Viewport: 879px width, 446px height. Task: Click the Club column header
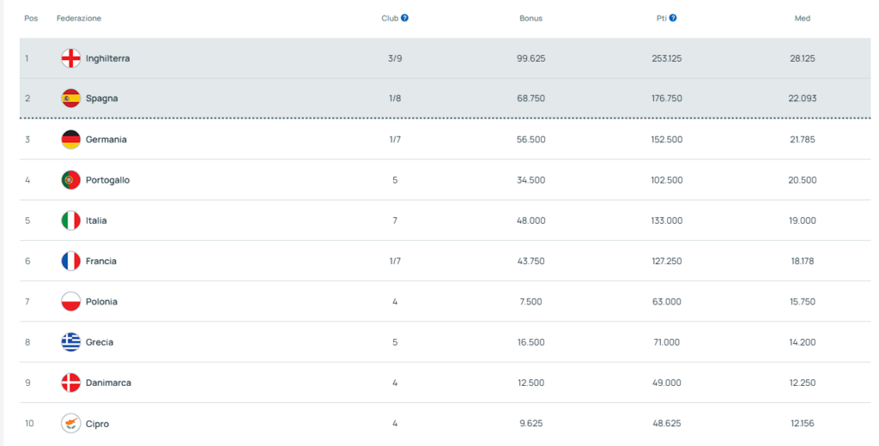[x=390, y=19]
